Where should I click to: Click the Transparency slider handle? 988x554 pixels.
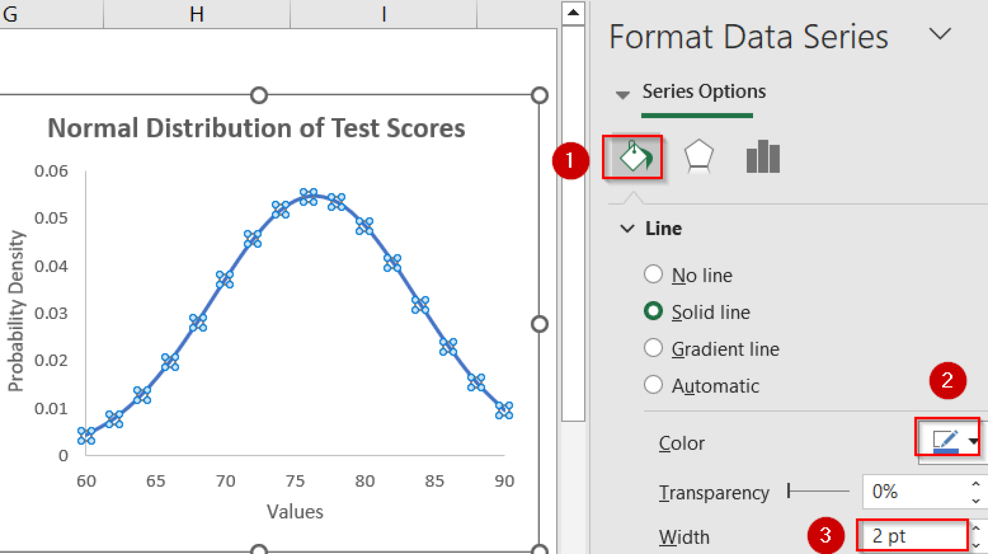789,491
